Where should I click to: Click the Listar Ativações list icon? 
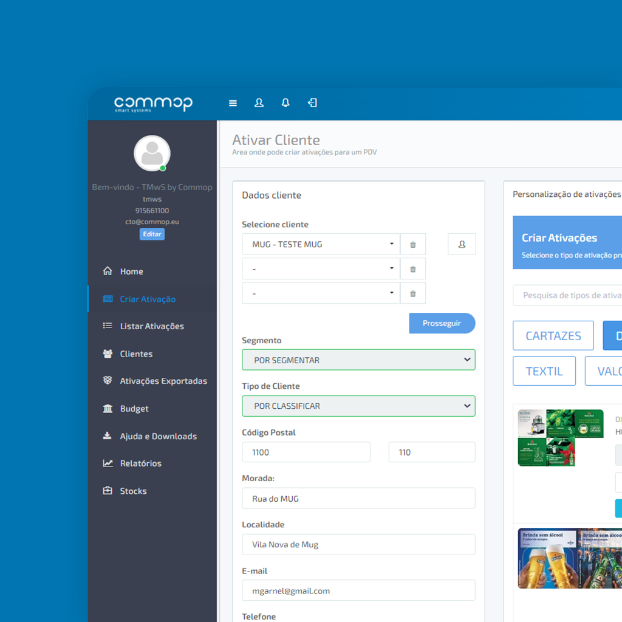pos(108,326)
